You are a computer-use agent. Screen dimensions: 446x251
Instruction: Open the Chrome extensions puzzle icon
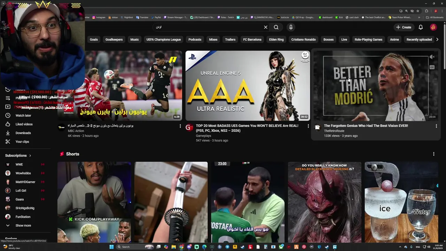(426, 11)
